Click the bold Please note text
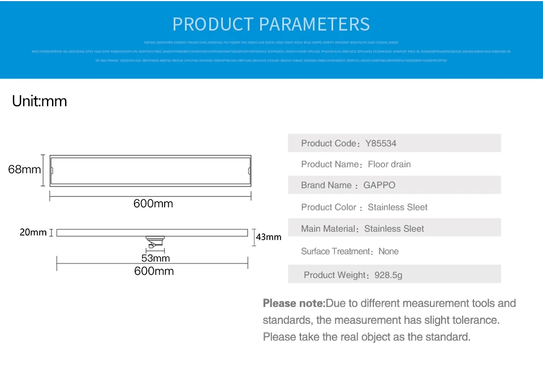 pos(294,303)
